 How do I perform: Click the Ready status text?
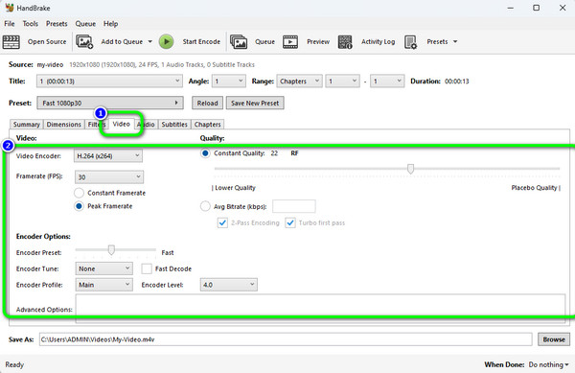14,364
